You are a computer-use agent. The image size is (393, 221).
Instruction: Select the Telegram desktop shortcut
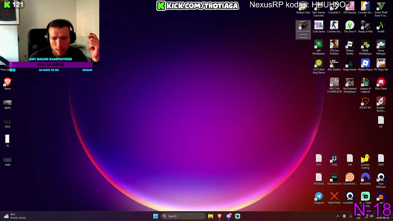click(319, 198)
